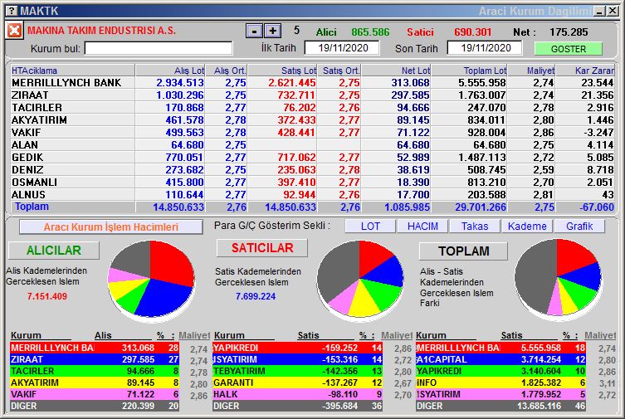Click the ALICILAR button
The width and height of the screenshot is (625, 419).
54,251
